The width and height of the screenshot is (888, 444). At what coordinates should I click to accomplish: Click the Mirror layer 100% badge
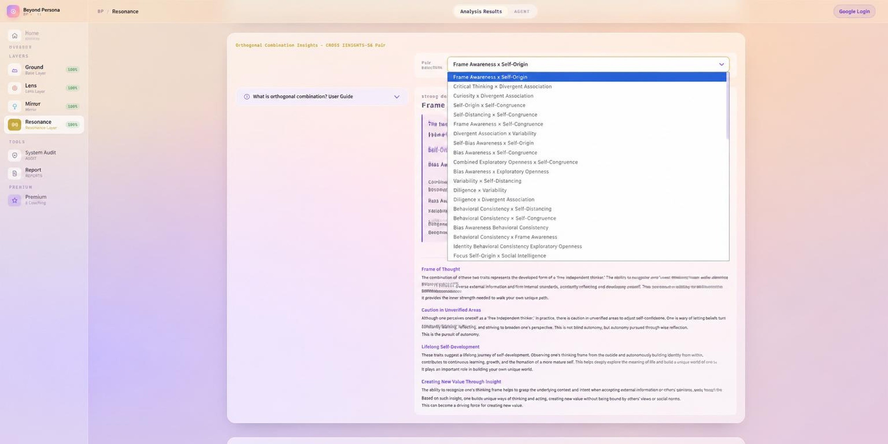(72, 106)
